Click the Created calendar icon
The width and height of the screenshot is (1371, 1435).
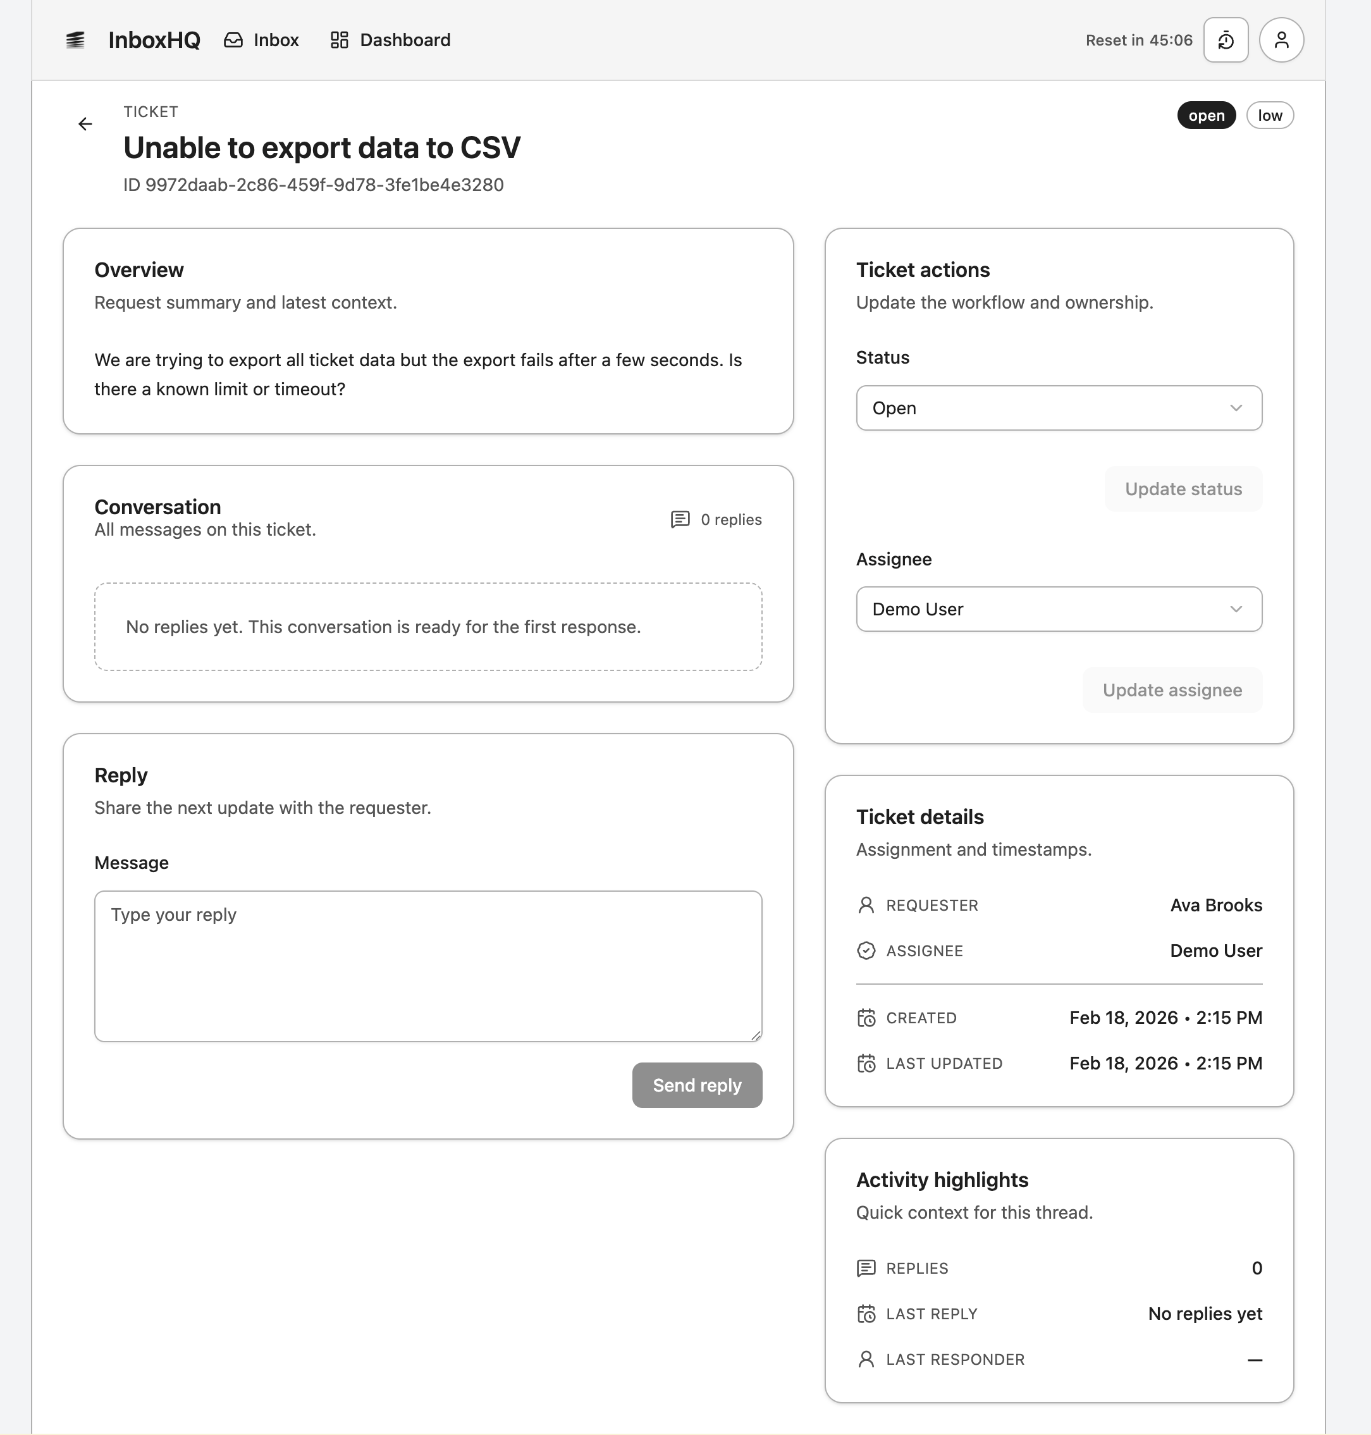pos(866,1018)
